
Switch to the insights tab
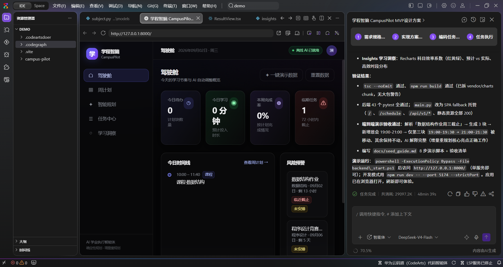click(266, 18)
